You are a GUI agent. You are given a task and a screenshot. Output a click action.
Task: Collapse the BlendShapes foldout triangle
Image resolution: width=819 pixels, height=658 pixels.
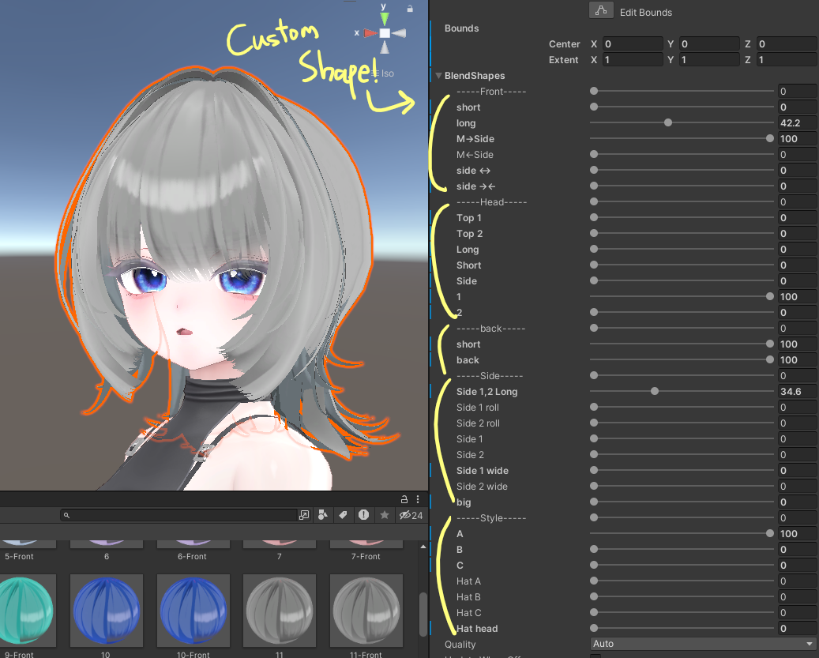(439, 75)
